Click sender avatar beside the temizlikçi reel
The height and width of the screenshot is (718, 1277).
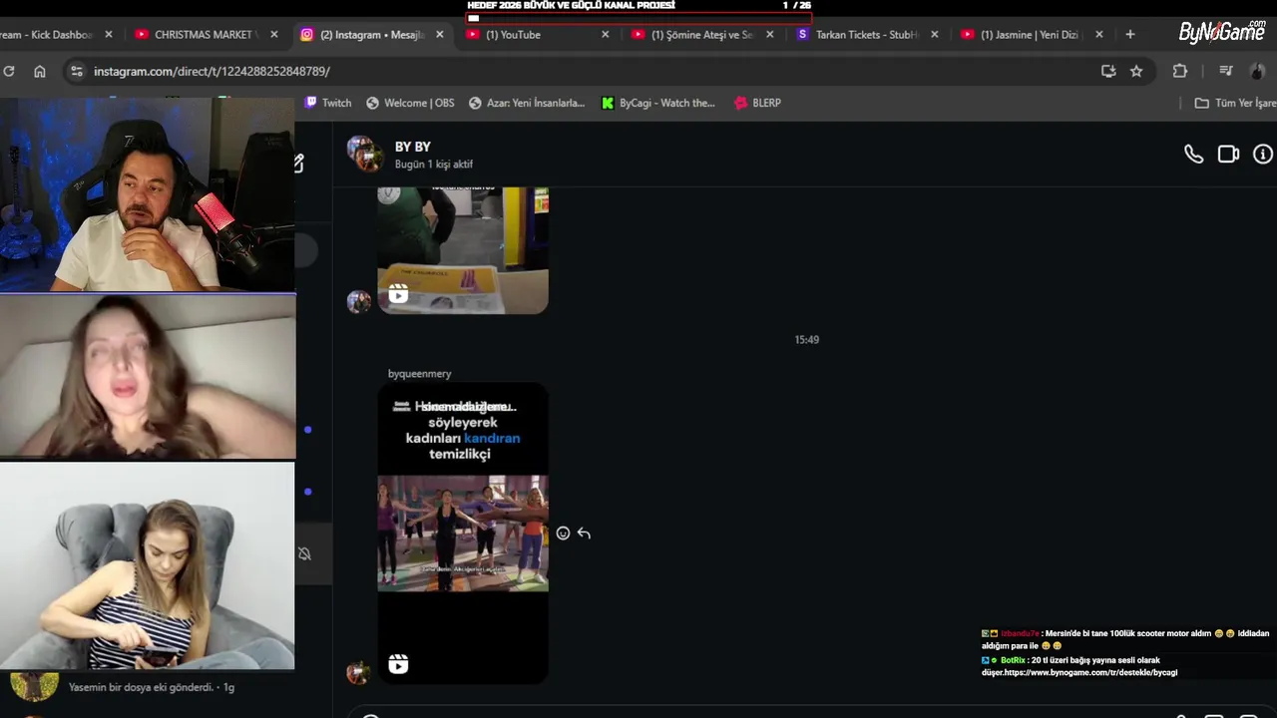coord(358,671)
